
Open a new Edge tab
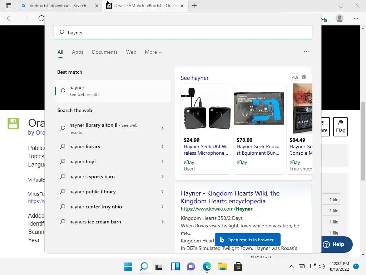pyautogui.click(x=194, y=6)
